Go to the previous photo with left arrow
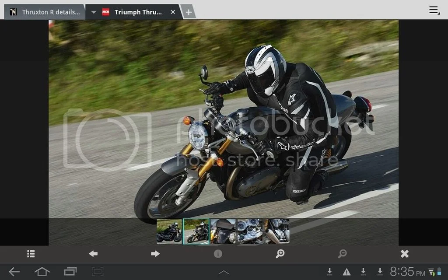448x280 pixels. point(93,254)
